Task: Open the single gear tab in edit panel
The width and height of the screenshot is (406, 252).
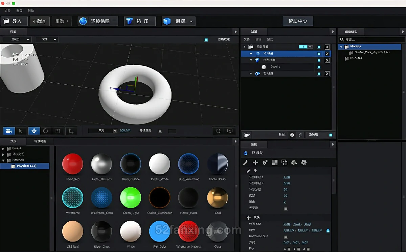Action: tap(304, 163)
